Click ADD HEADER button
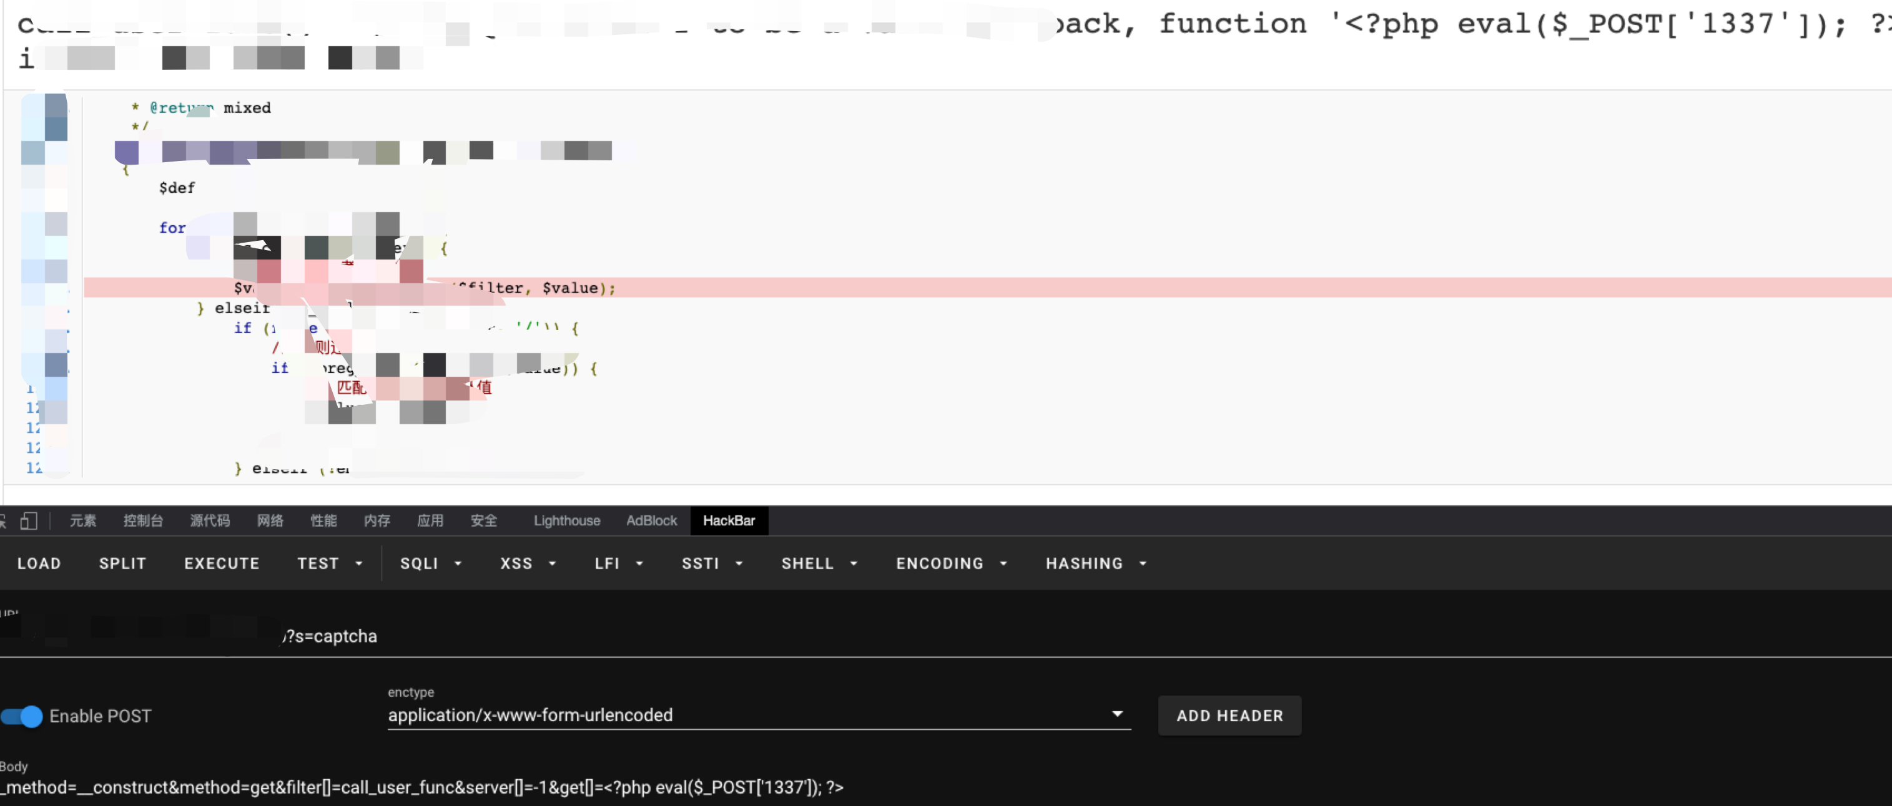 (x=1229, y=716)
